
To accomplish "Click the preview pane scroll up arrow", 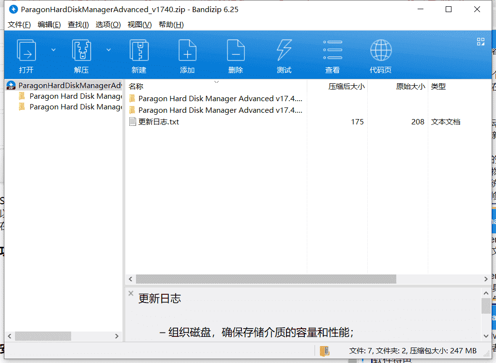I will (x=486, y=293).
